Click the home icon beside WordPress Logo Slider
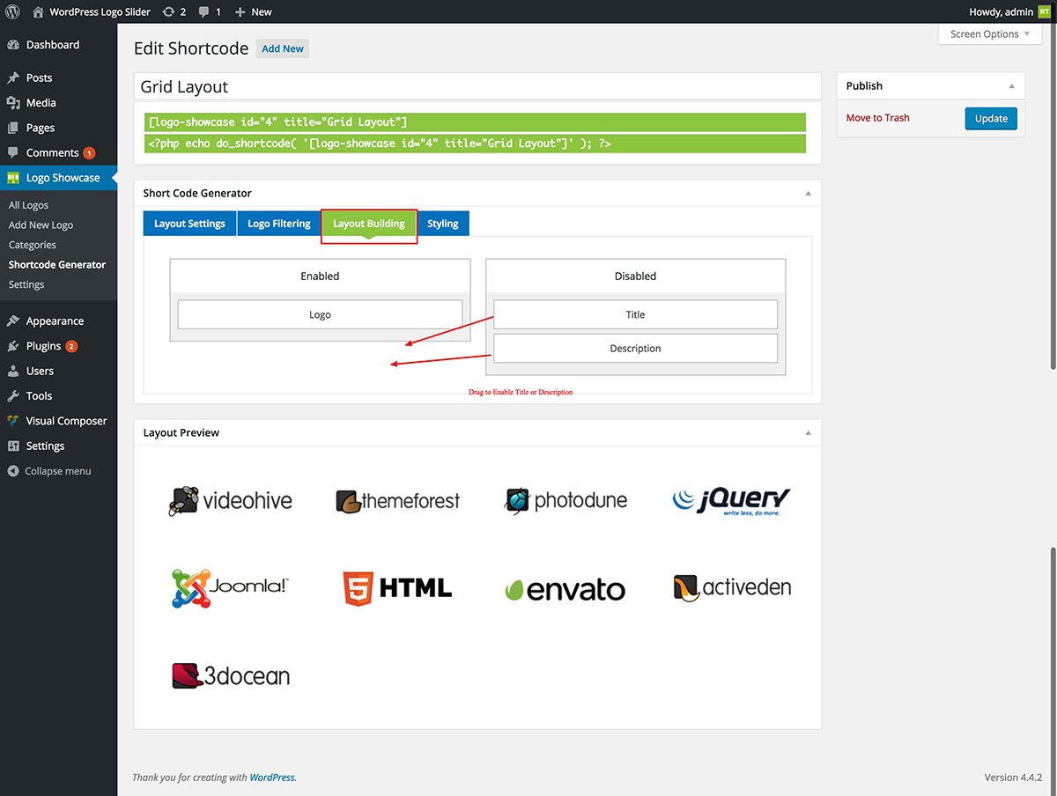 (38, 12)
